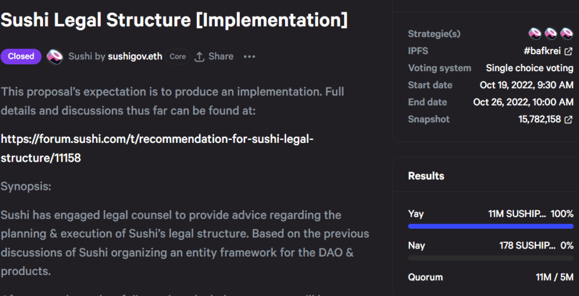Open IPFS external link icon
The width and height of the screenshot is (579, 296).
[569, 51]
